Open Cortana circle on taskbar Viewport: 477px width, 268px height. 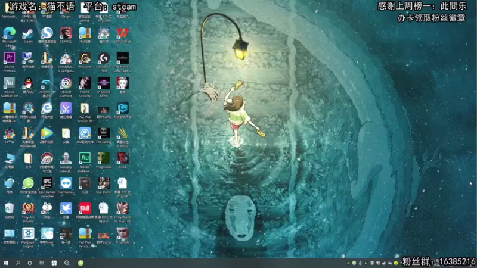(30, 263)
